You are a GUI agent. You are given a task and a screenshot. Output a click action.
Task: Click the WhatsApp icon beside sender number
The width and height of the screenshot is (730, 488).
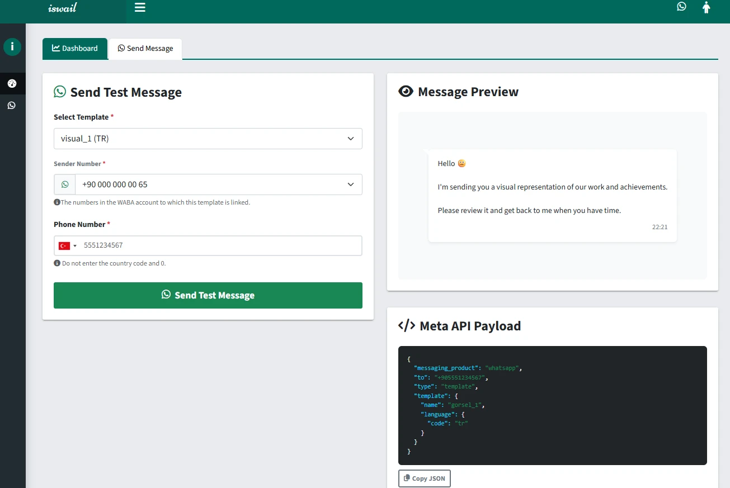[65, 184]
